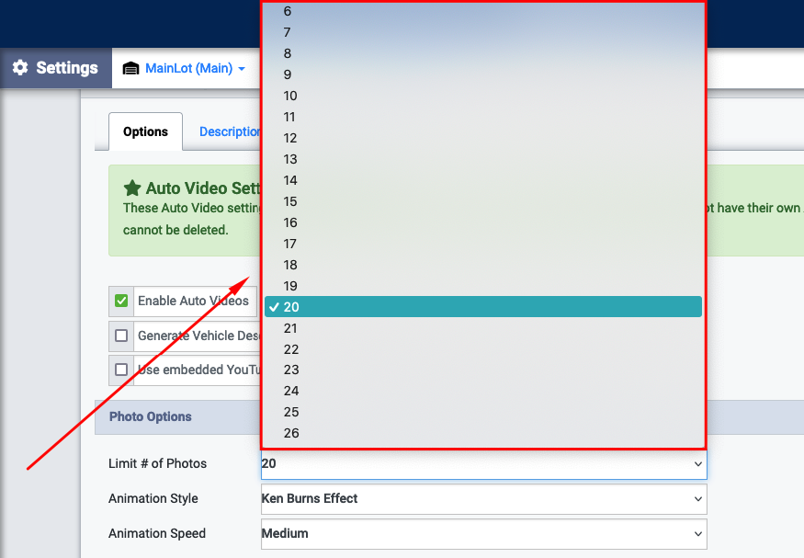Pick 16 as the photo limit
804x558 pixels.
click(483, 222)
